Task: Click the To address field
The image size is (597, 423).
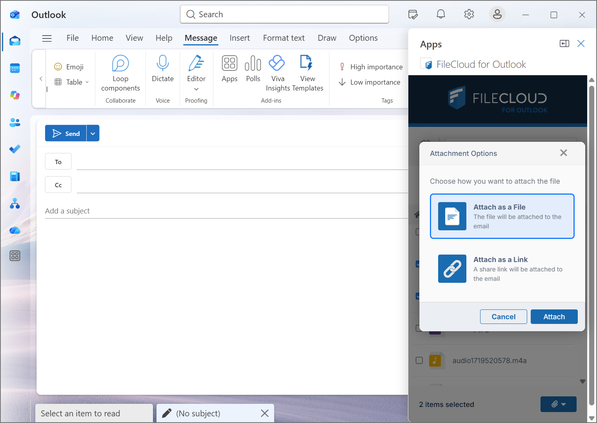Action: pyautogui.click(x=242, y=161)
